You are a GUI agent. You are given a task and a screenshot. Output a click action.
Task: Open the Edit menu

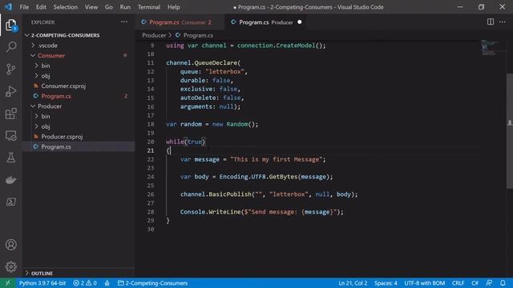click(x=41, y=7)
